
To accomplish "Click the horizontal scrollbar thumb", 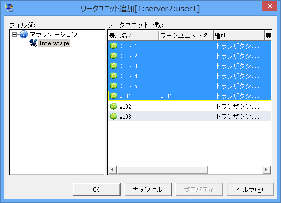I will [162, 170].
